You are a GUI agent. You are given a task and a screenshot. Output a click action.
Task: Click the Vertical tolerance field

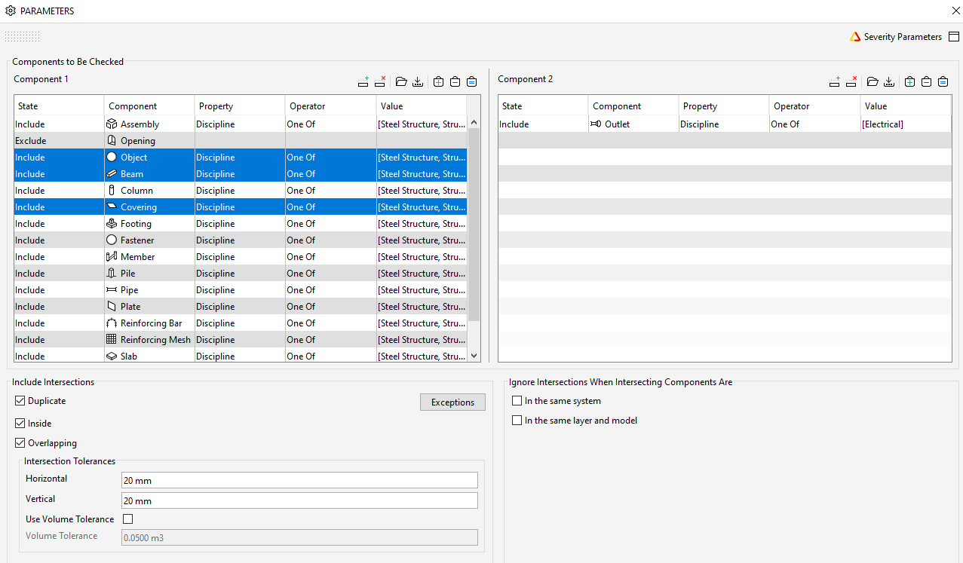point(299,500)
